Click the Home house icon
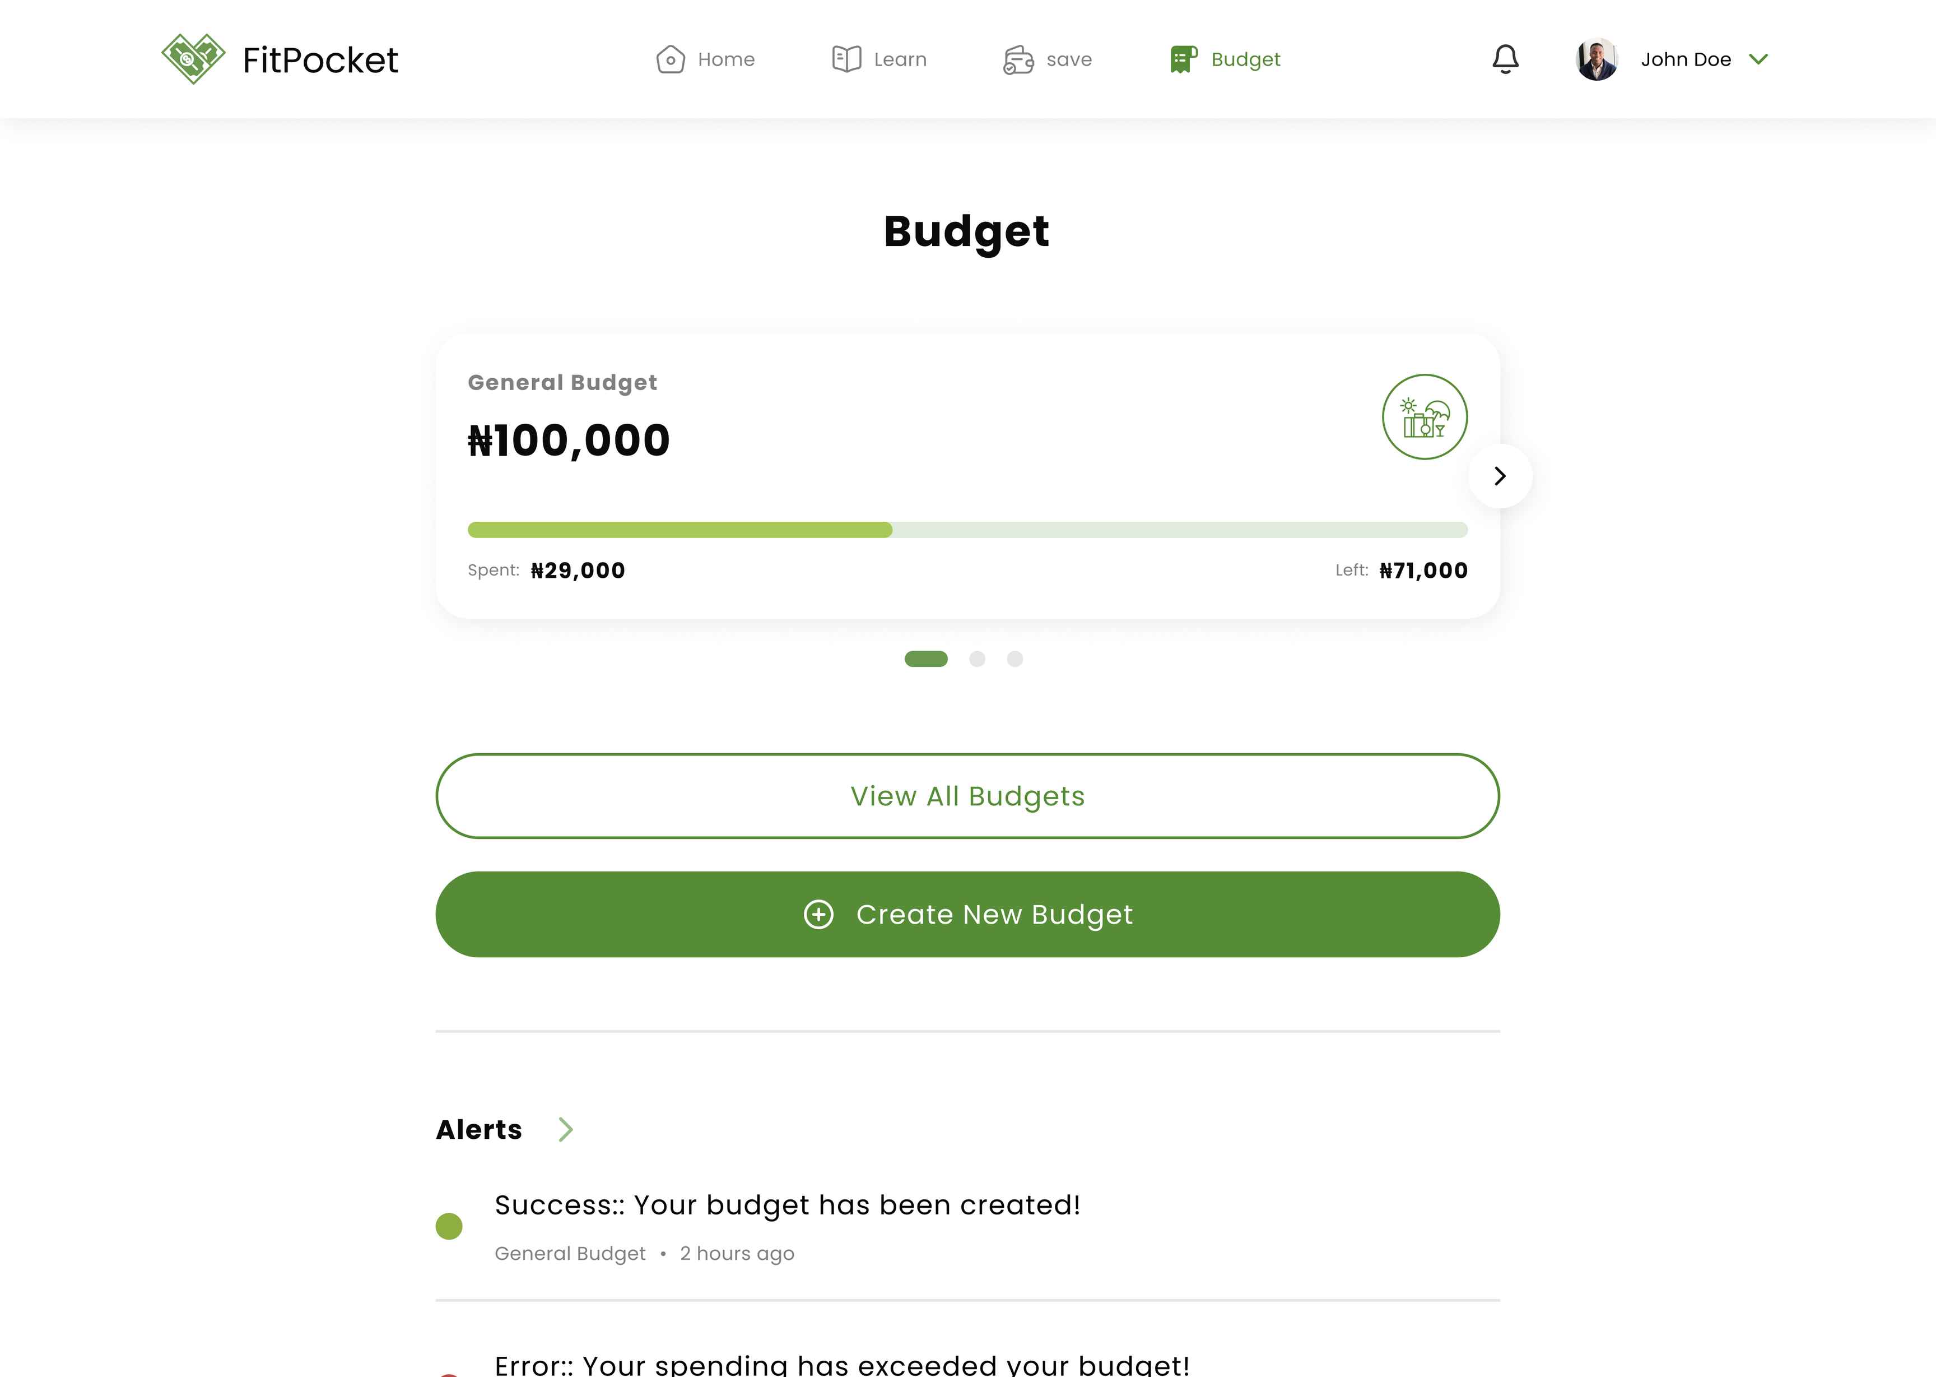The height and width of the screenshot is (1377, 1936). coord(670,59)
